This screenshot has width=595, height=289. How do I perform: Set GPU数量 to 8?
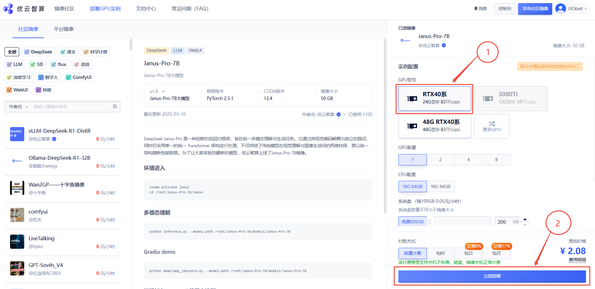point(496,160)
